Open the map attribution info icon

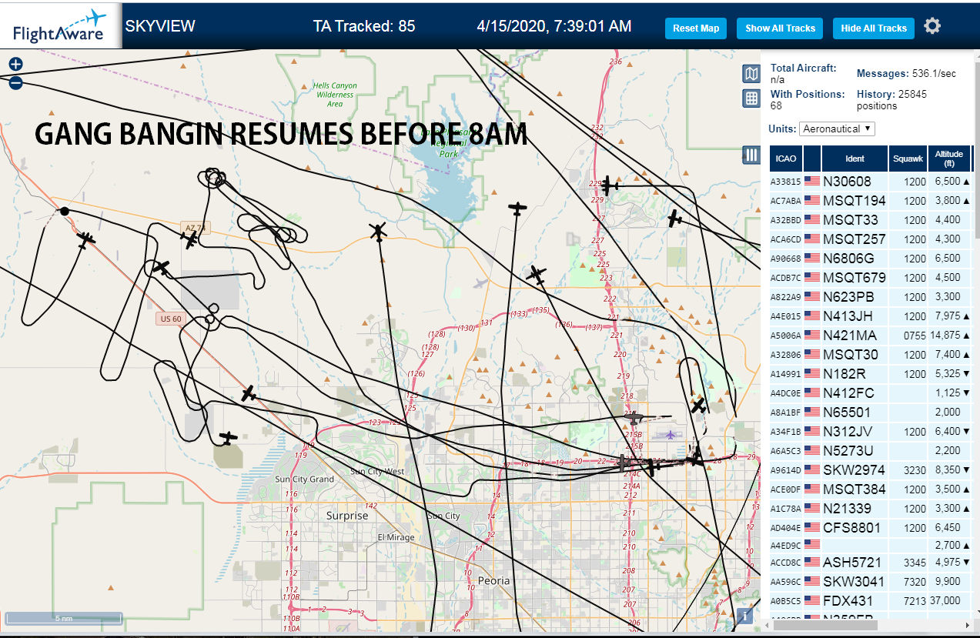pos(744,616)
